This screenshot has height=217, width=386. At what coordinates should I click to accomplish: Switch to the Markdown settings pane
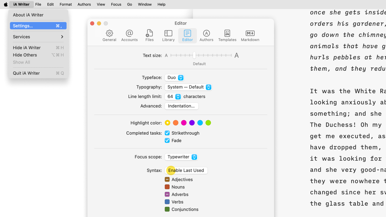(x=250, y=35)
